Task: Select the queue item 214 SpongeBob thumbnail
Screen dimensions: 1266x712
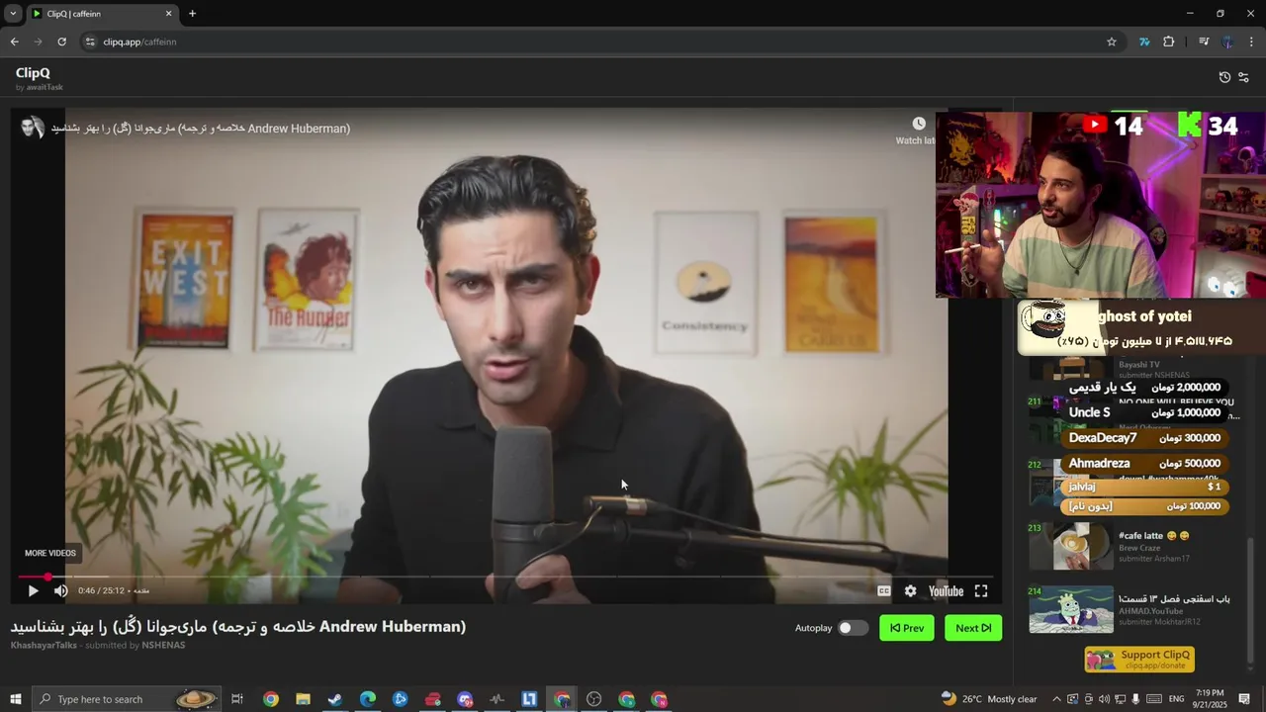Action: click(x=1071, y=610)
